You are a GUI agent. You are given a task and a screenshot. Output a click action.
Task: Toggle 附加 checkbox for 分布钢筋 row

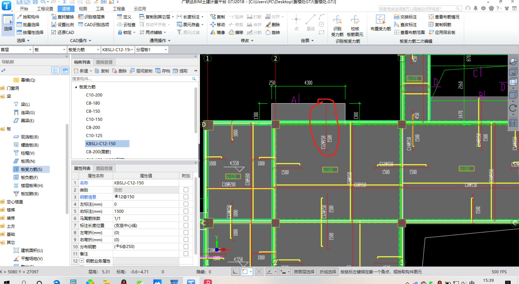186,247
